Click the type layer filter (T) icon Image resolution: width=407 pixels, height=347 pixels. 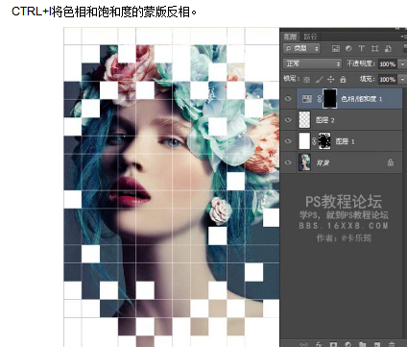tap(362, 48)
